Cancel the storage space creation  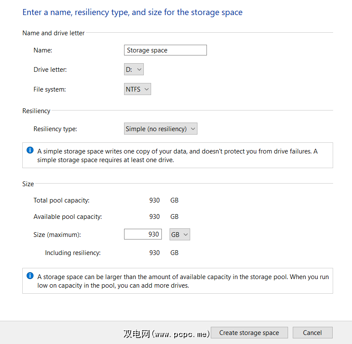point(312,333)
